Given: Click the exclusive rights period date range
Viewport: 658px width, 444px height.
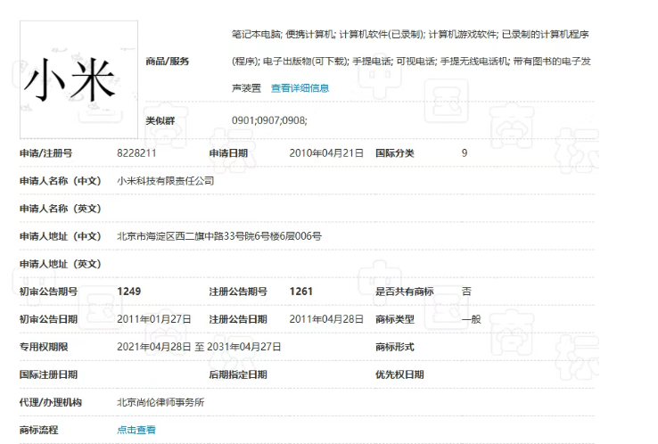Looking at the screenshot, I should (199, 347).
